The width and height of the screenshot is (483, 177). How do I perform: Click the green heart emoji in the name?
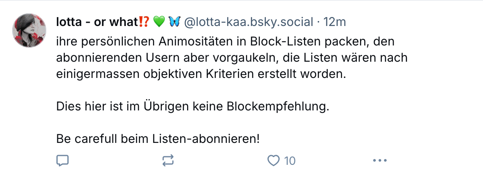tap(159, 22)
